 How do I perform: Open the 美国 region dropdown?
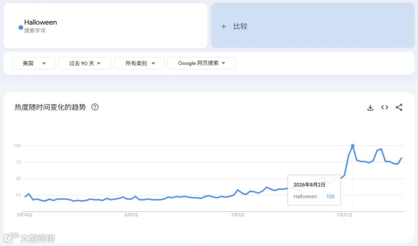point(33,63)
